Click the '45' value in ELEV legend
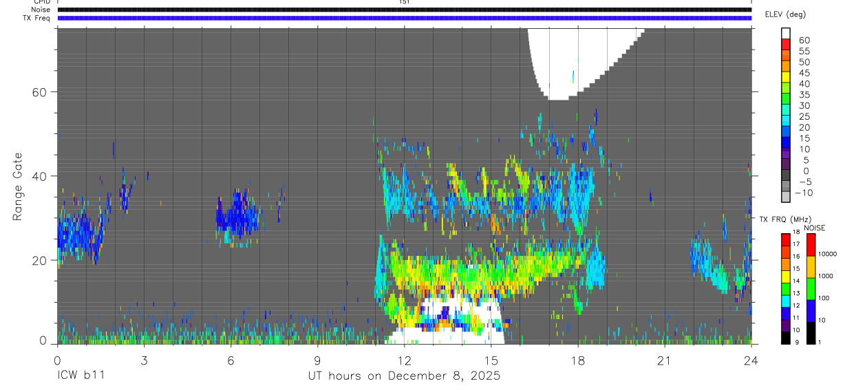The width and height of the screenshot is (845, 390). coord(804,73)
